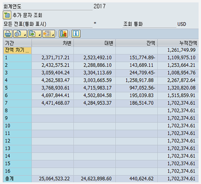
Task: Select the period 4 row header
Action: click(x=17, y=80)
